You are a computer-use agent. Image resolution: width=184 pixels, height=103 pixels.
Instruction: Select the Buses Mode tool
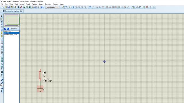[x=2, y=30]
